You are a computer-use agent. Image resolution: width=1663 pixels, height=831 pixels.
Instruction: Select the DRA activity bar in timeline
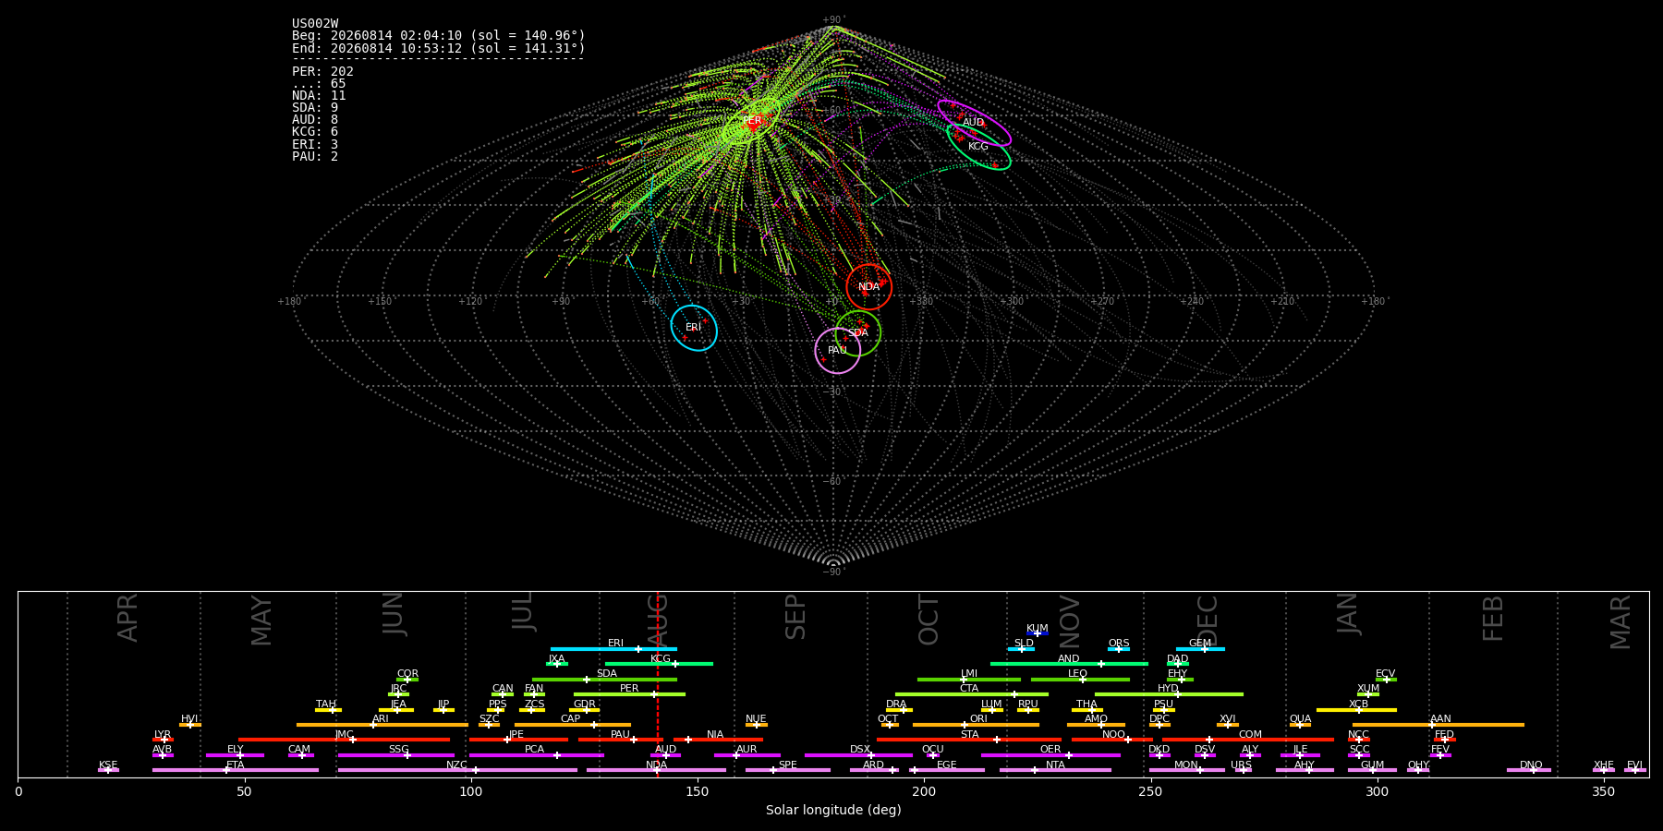[899, 710]
